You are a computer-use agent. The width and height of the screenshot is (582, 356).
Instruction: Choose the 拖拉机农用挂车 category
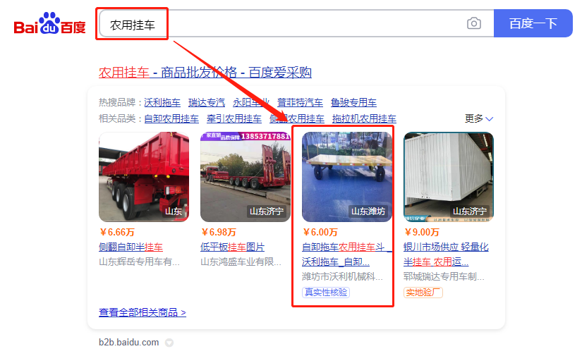pyautogui.click(x=364, y=118)
